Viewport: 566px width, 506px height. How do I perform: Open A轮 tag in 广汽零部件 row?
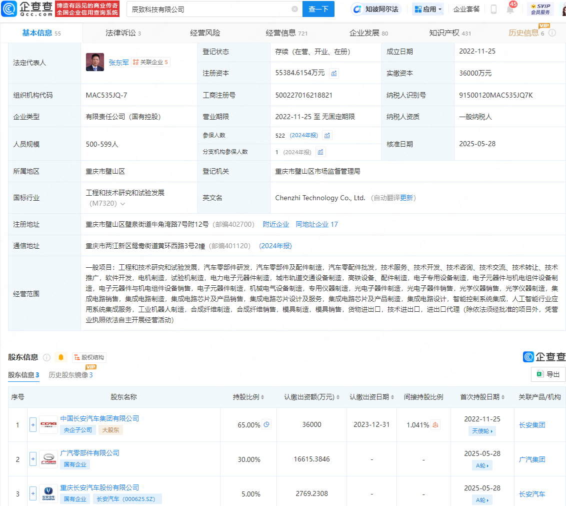(x=482, y=465)
